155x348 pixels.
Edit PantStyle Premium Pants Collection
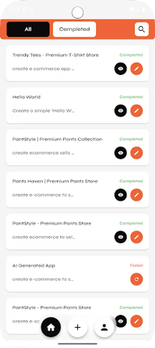coord(137,153)
